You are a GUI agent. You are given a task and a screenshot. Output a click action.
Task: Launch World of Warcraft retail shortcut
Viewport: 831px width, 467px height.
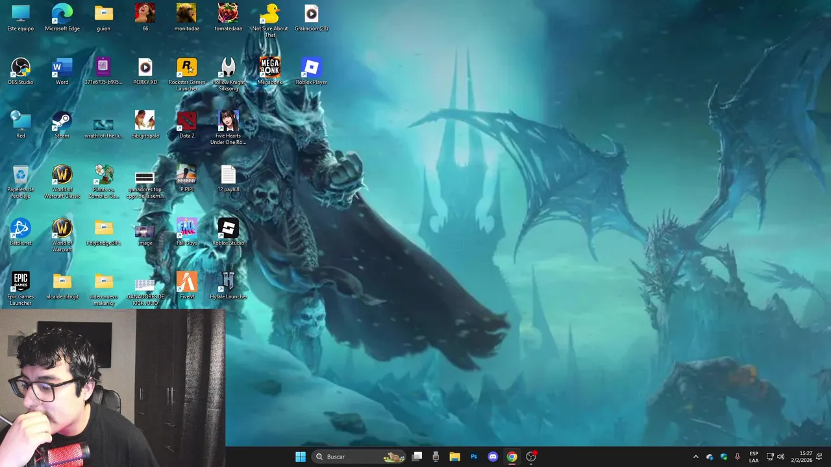(x=62, y=235)
